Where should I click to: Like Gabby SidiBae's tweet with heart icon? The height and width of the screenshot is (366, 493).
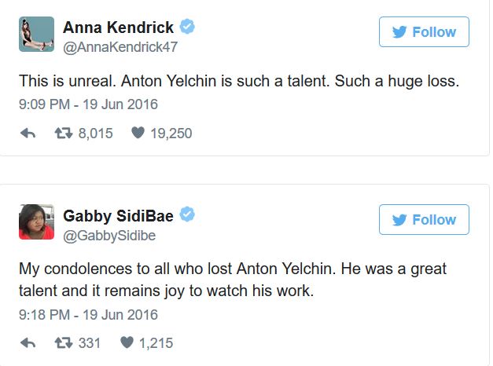coord(127,342)
